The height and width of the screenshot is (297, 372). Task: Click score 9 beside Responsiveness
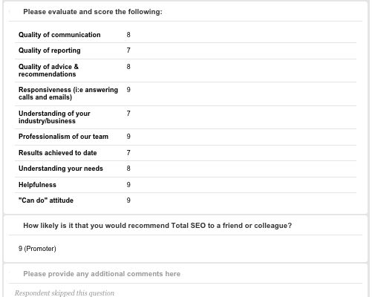click(128, 90)
